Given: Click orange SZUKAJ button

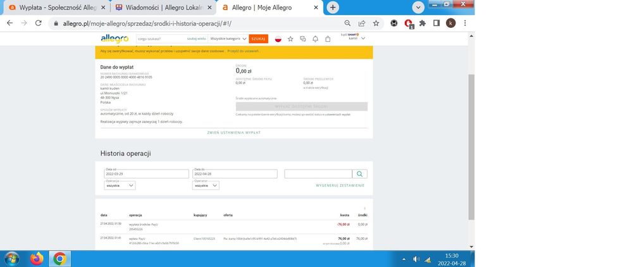Looking at the screenshot, I should tap(258, 39).
